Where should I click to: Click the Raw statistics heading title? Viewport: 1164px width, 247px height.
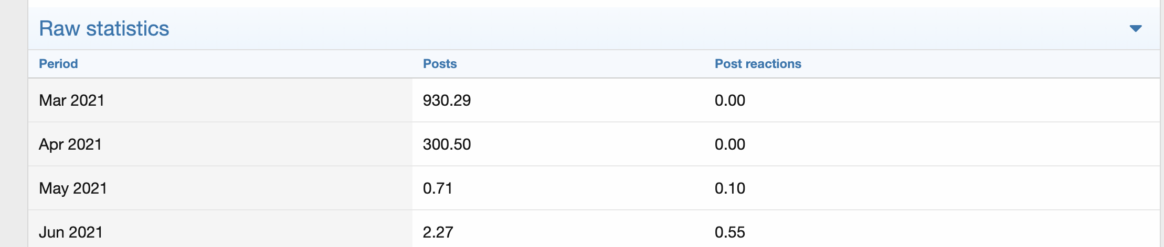click(104, 29)
